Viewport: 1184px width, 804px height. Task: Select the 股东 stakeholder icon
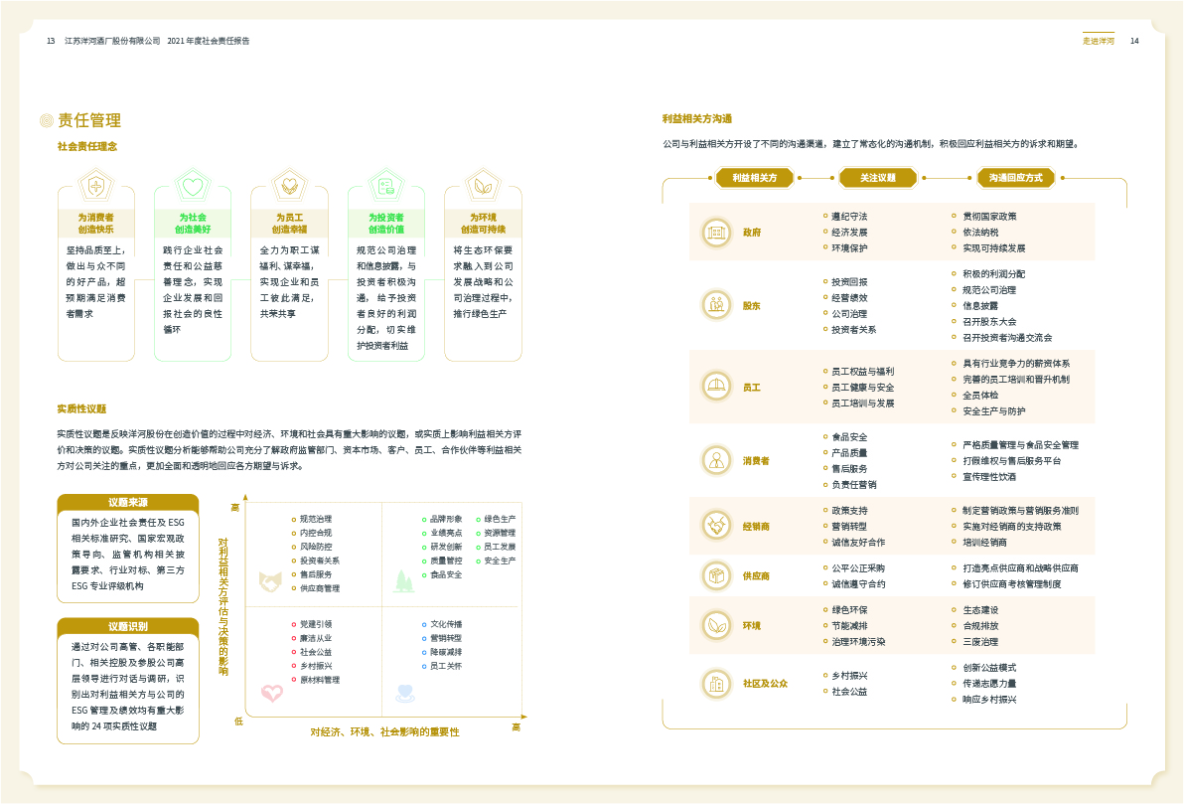coord(716,305)
